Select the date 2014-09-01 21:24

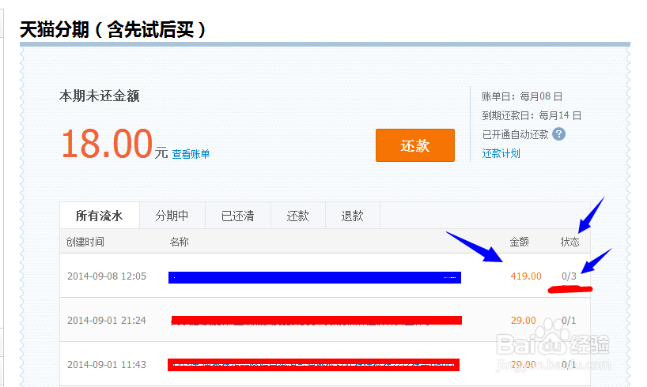tap(107, 320)
